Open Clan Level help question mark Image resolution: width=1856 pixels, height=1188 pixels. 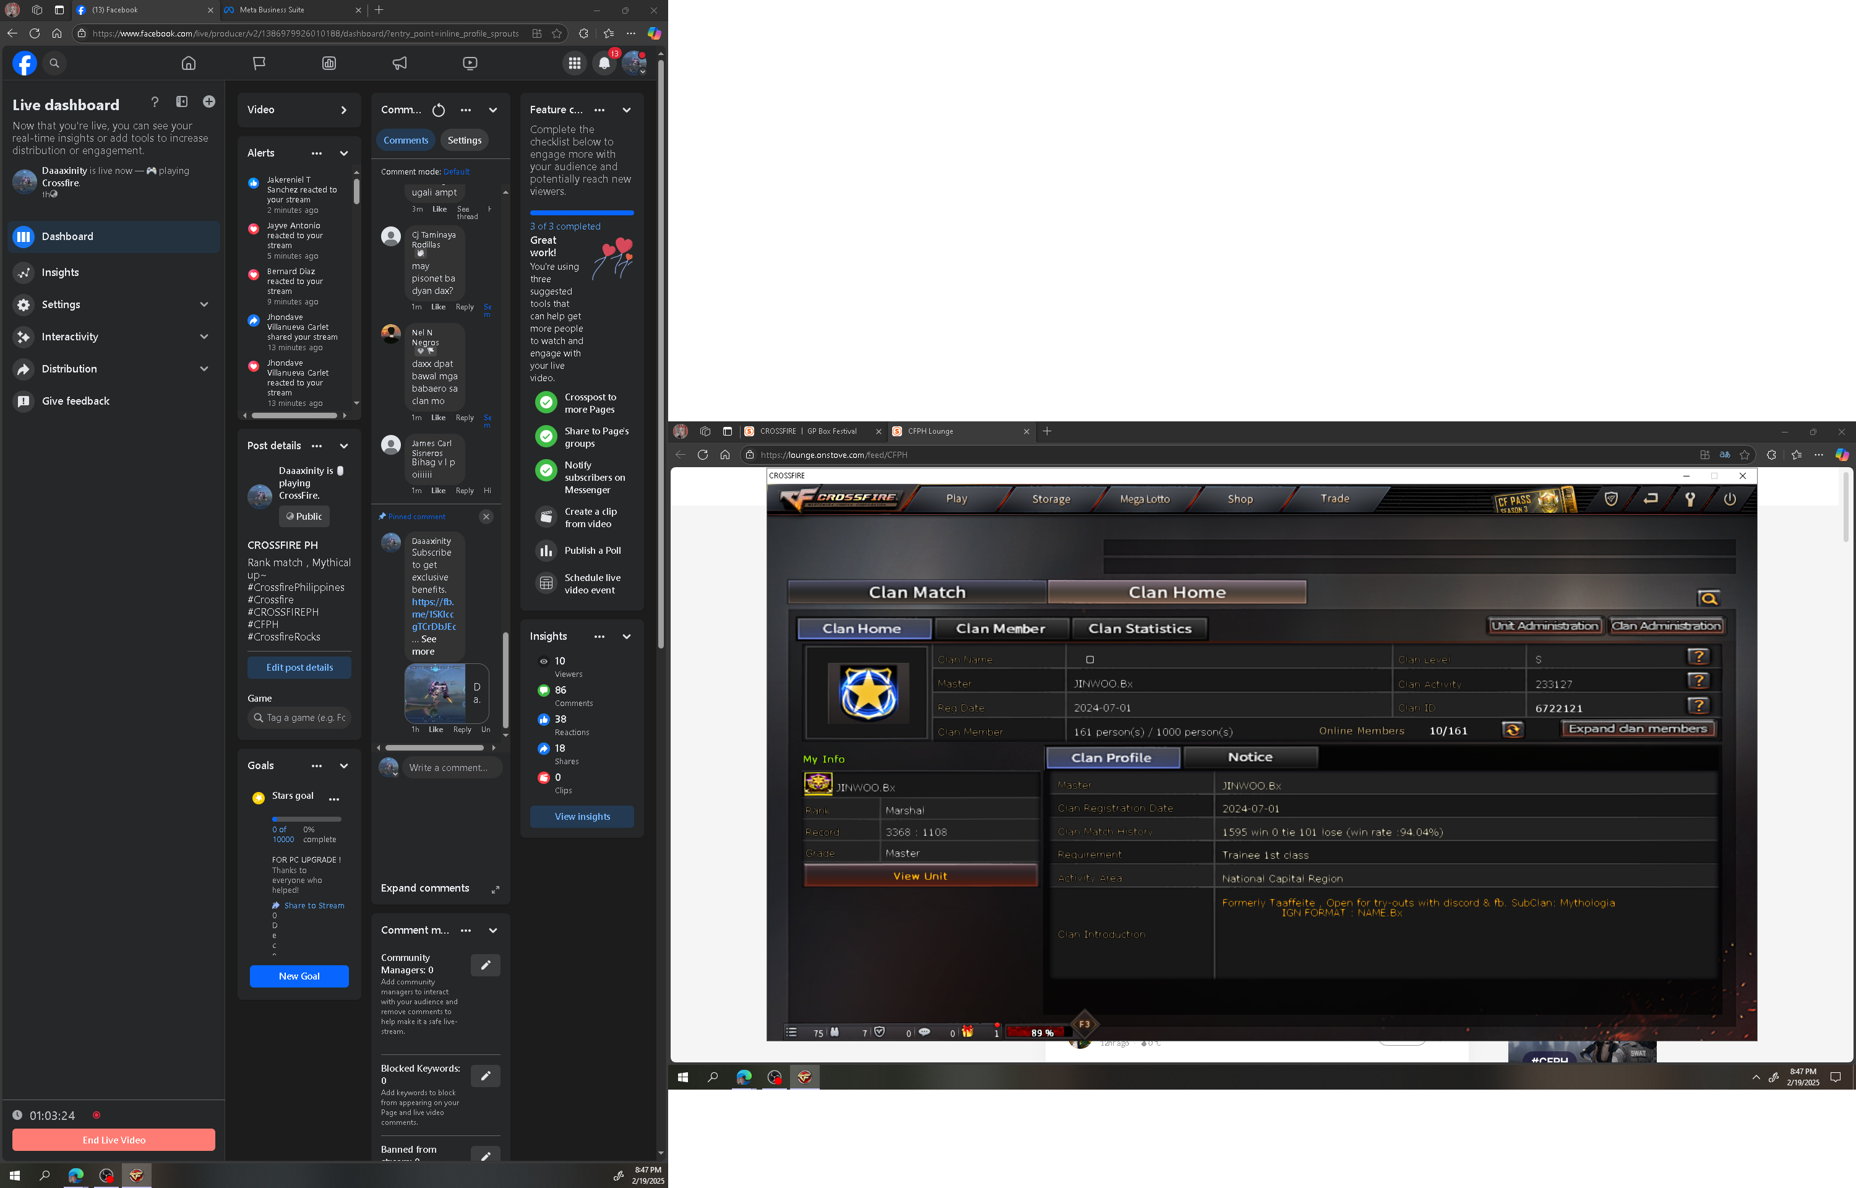click(x=1698, y=656)
